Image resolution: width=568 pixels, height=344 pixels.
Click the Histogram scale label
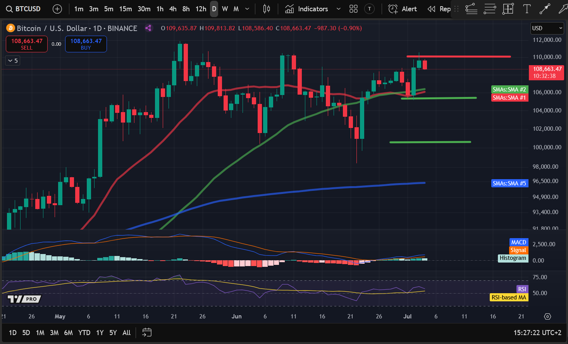(x=513, y=258)
